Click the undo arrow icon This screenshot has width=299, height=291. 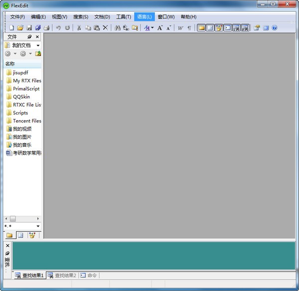tap(58, 28)
